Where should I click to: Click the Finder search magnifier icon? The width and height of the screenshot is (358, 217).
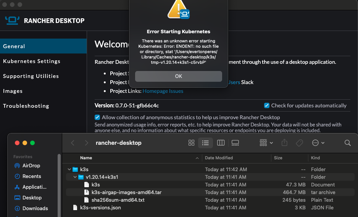(x=347, y=143)
